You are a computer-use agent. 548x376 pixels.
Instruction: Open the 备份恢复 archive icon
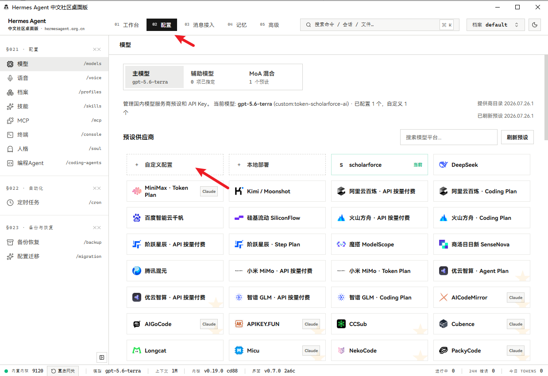click(x=10, y=242)
